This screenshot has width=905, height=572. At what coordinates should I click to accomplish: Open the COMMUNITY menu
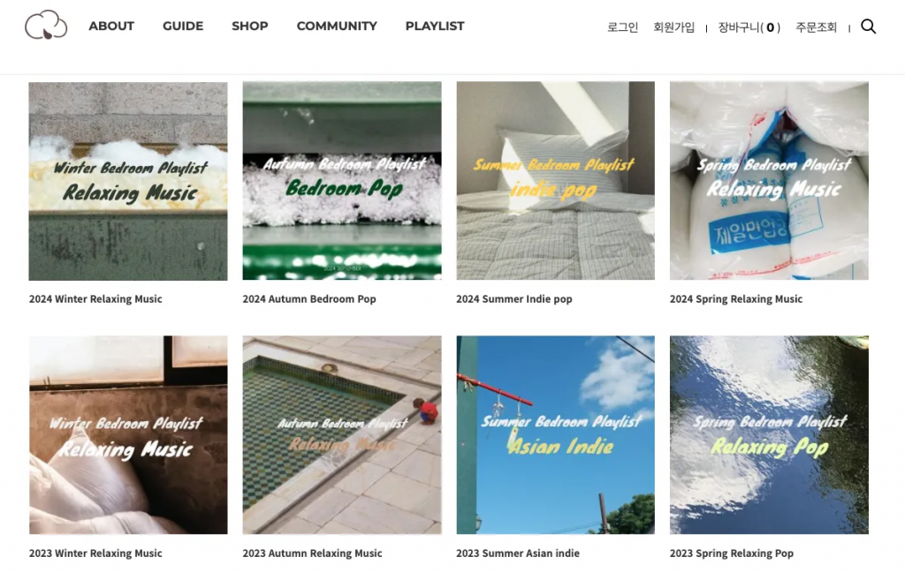[337, 26]
